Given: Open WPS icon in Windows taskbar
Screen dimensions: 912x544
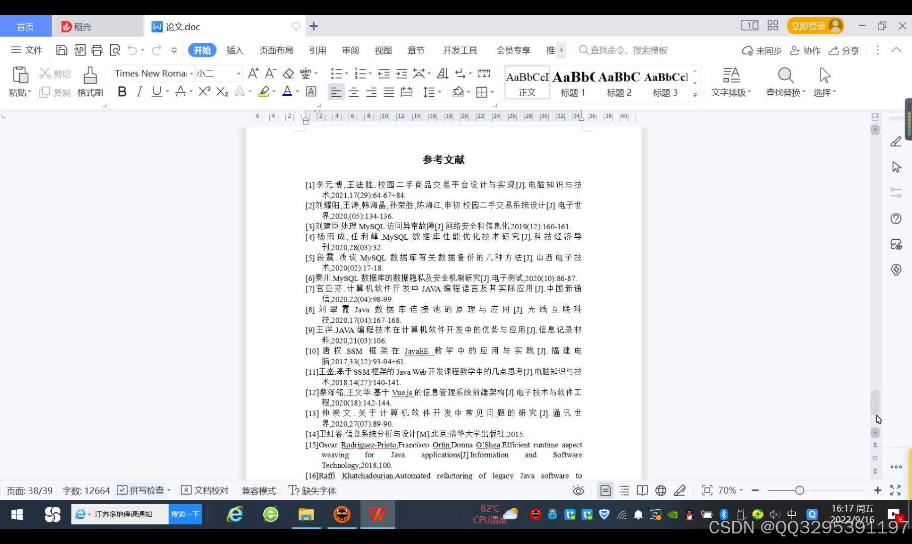Looking at the screenshot, I should point(377,514).
